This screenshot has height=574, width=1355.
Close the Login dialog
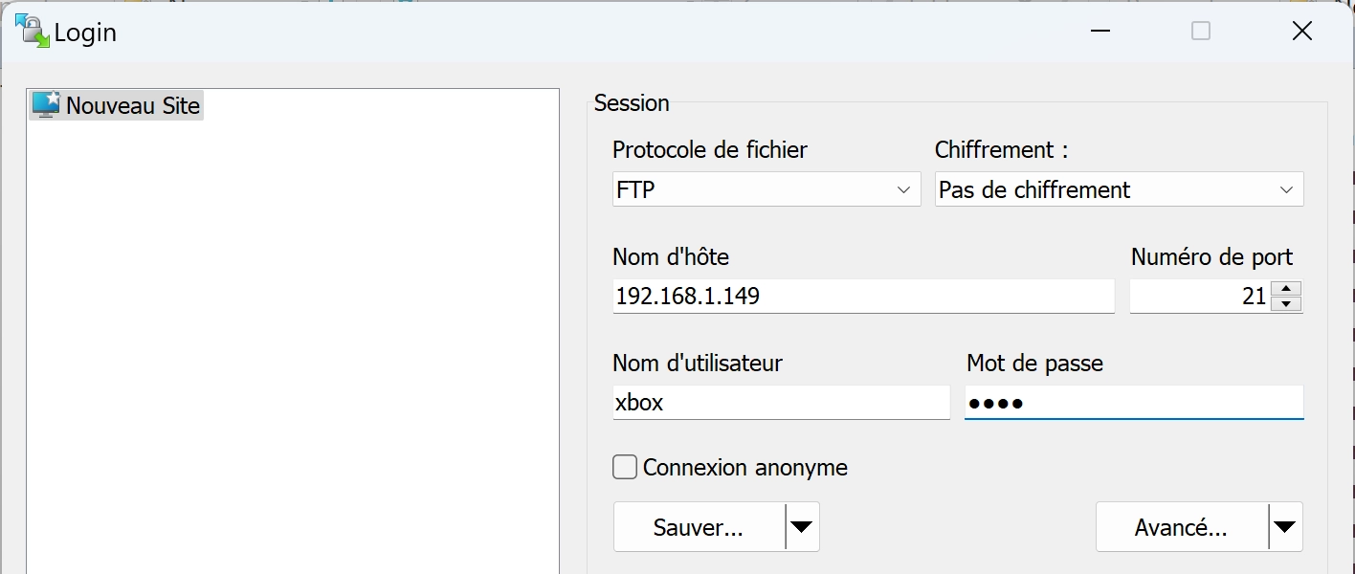click(x=1301, y=31)
